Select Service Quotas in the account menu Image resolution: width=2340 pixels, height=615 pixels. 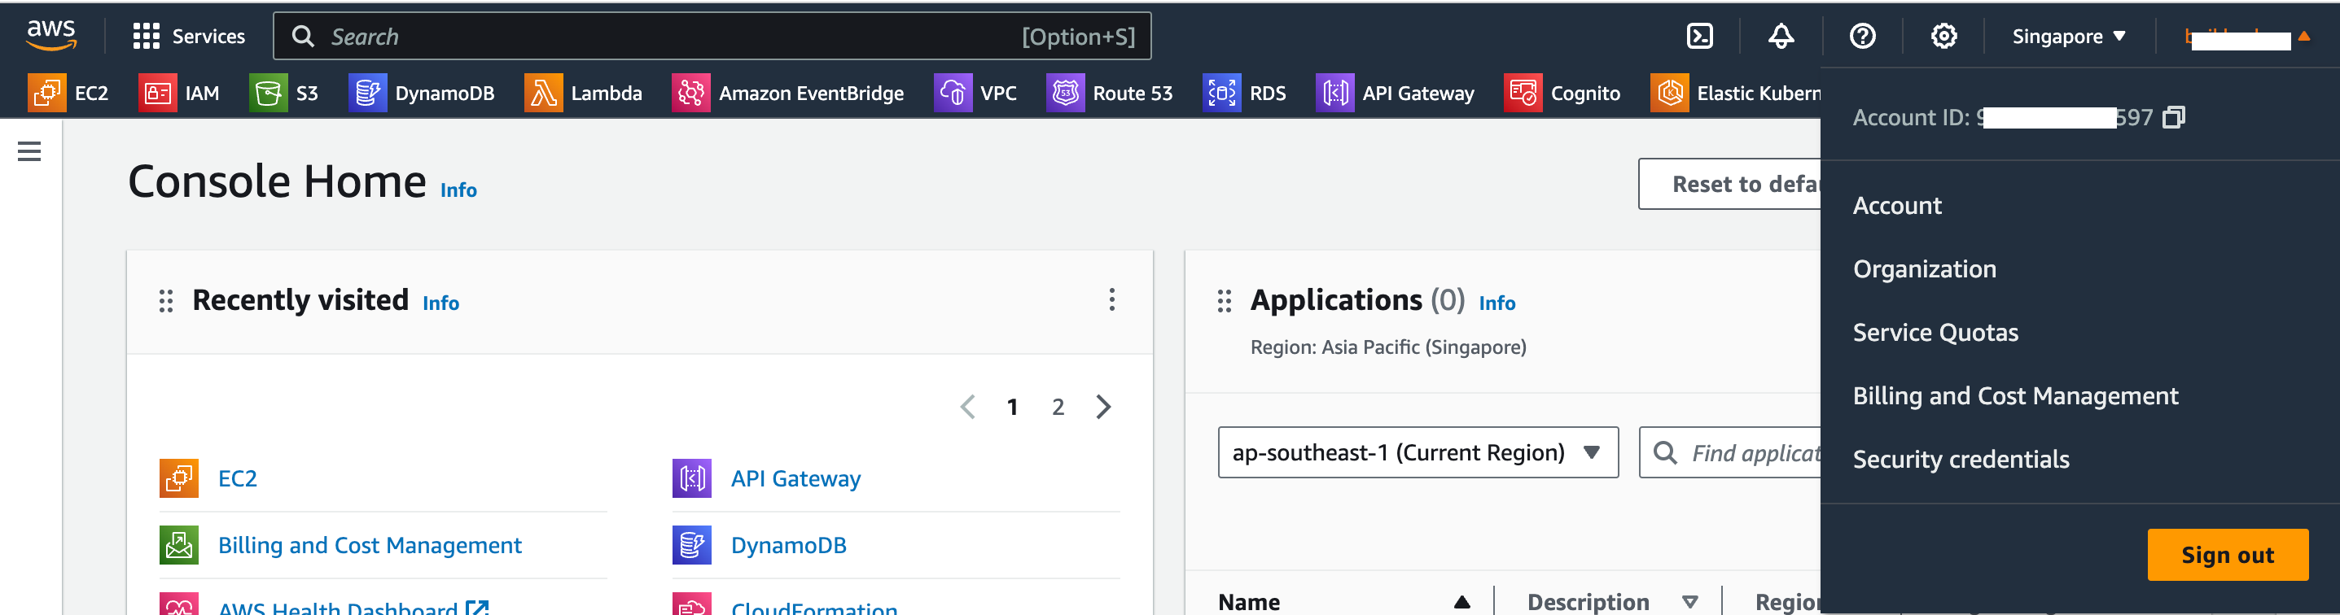(1936, 333)
